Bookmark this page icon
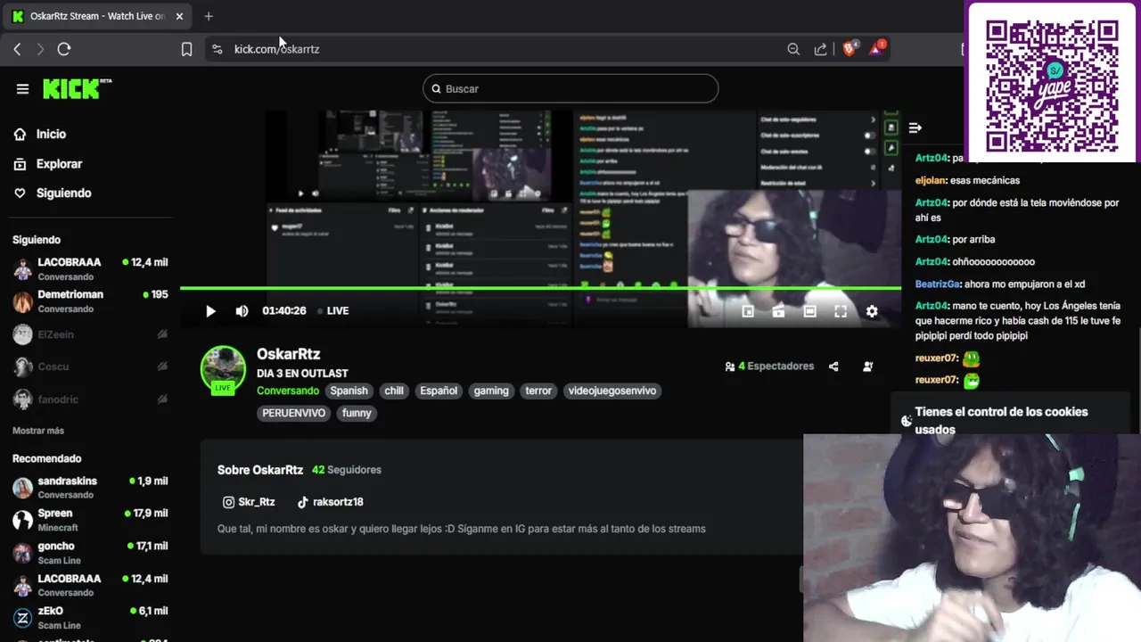Screen dimensions: 1141x642 point(186,49)
